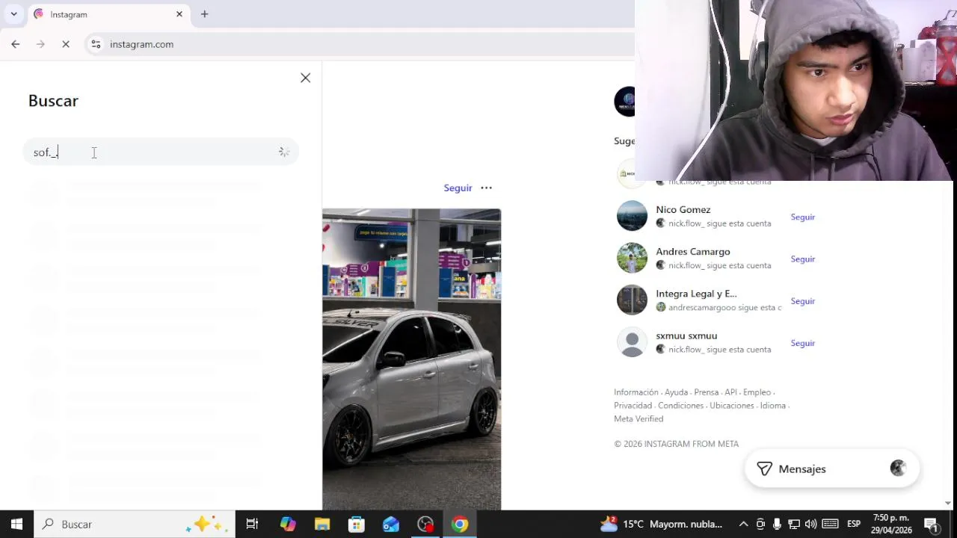The image size is (957, 538).
Task: Switch ESP input language indicator
Action: click(854, 524)
